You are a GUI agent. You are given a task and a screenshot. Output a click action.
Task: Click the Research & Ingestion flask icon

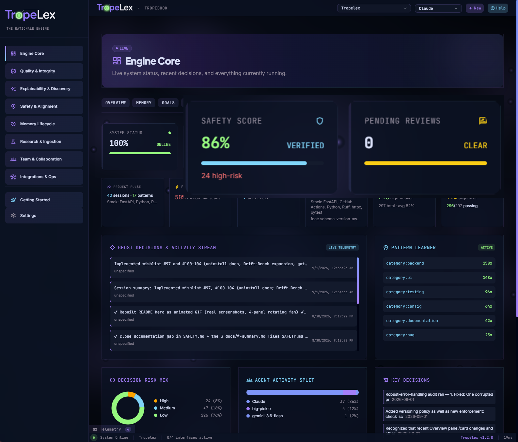coord(13,142)
